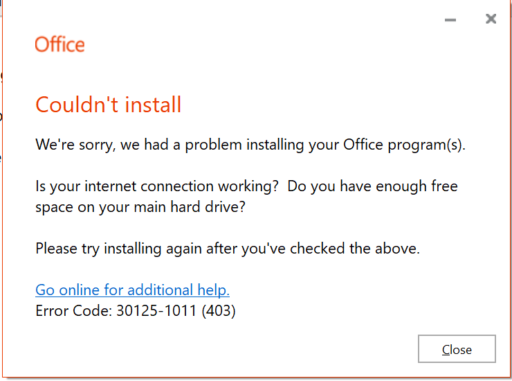Click the orange Office logo
The image size is (512, 381).
click(x=60, y=44)
